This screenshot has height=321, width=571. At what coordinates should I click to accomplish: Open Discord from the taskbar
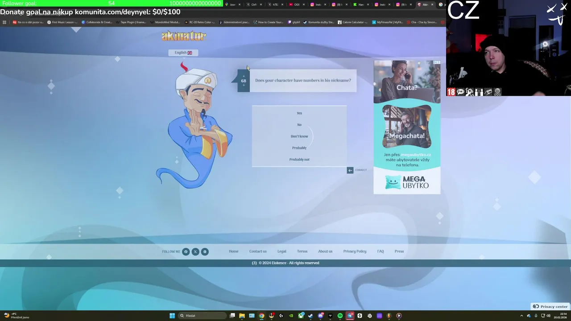pyautogui.click(x=320, y=316)
